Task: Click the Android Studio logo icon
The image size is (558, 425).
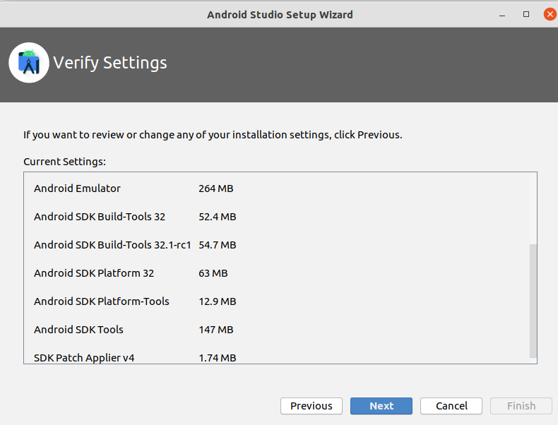Action: [x=29, y=63]
